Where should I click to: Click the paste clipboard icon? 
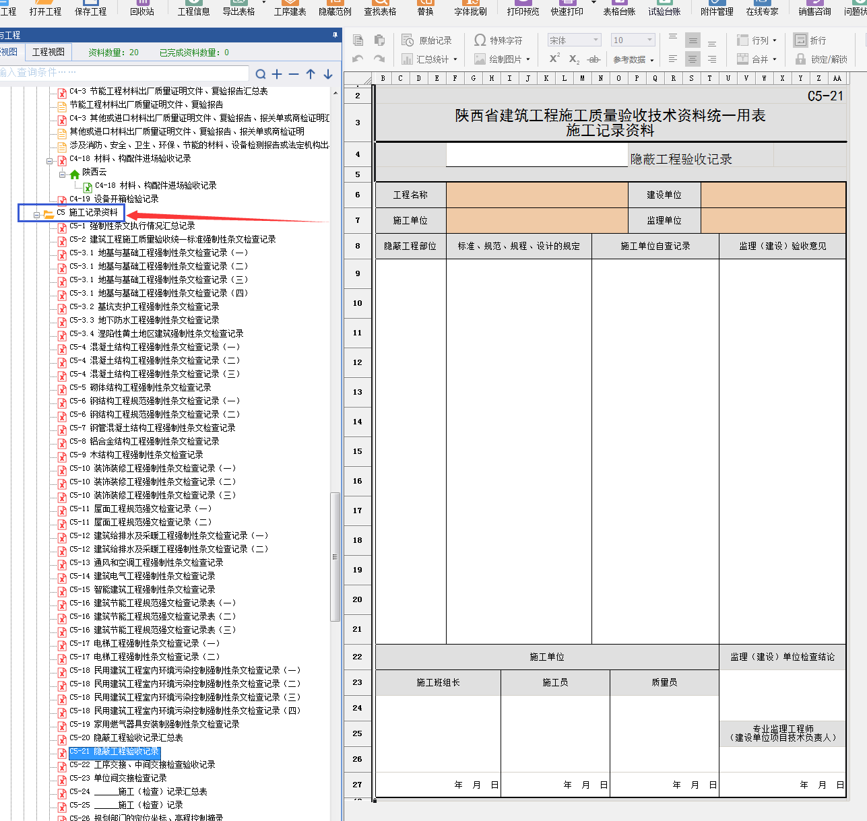tap(379, 40)
